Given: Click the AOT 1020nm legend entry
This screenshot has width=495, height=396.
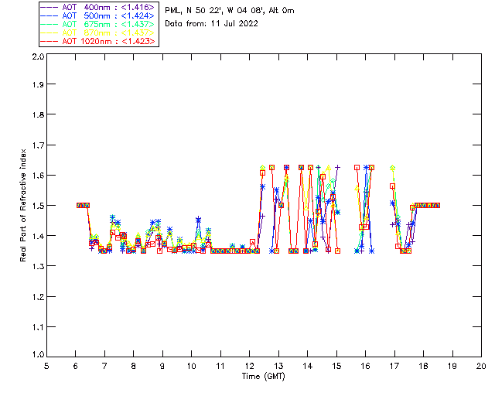Looking at the screenshot, I should pos(98,41).
